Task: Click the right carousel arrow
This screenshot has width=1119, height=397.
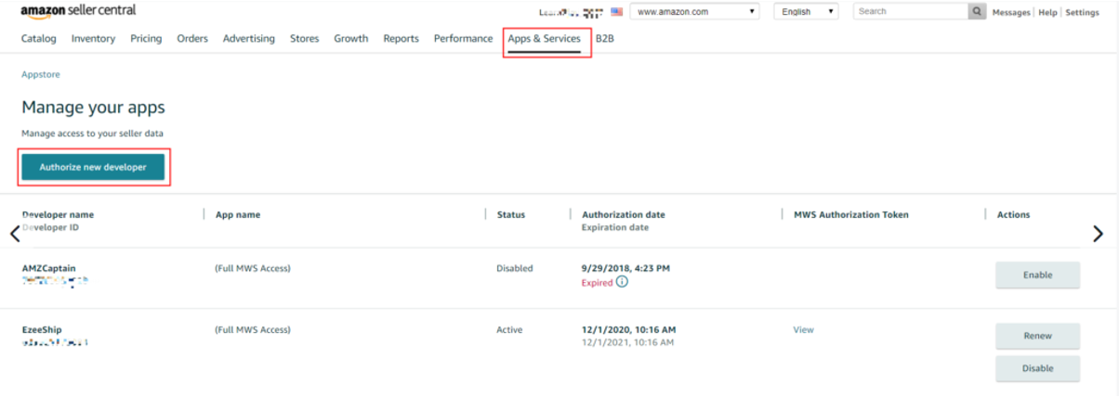Action: [x=1099, y=234]
